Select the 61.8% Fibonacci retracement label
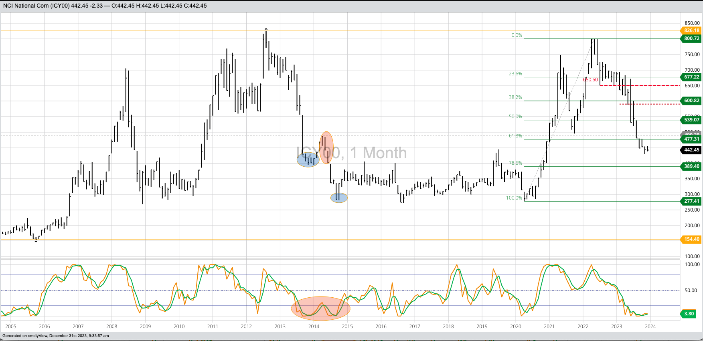The height and width of the screenshot is (341, 703). point(515,136)
